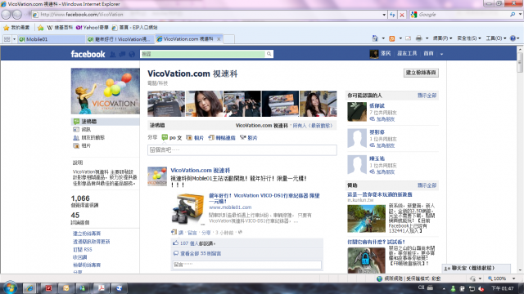
Task: Open Facebook friend requests icon
Action: click(113, 54)
